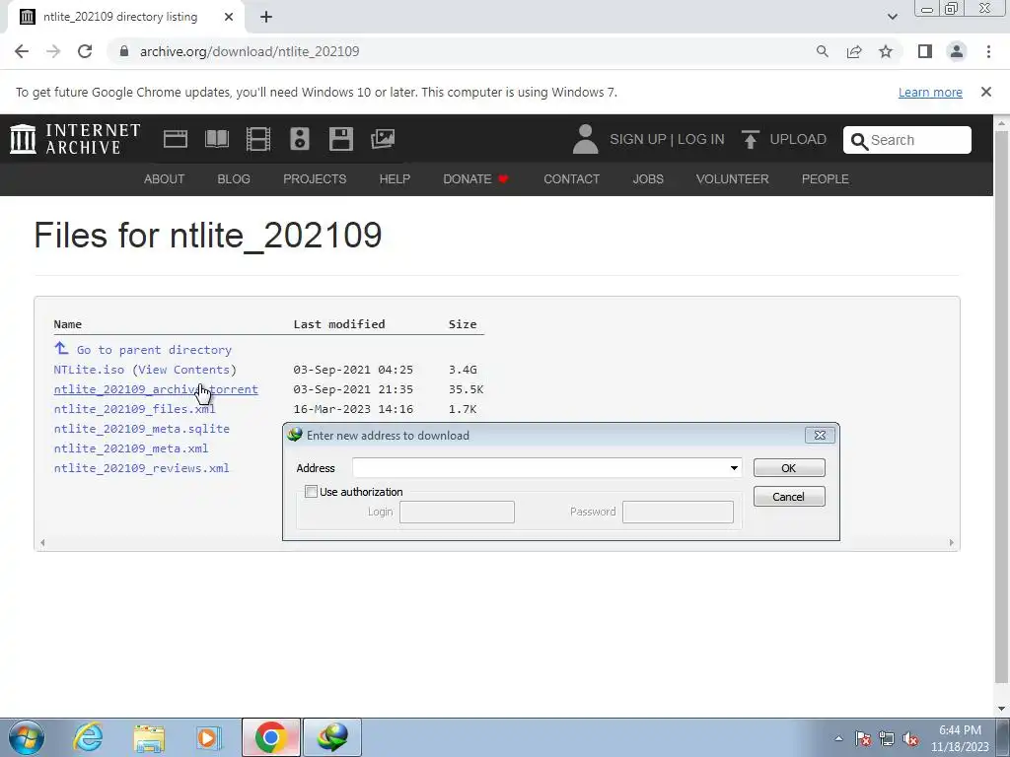Open Windows Explorer folder on taskbar
This screenshot has height=757, width=1010.
point(149,737)
